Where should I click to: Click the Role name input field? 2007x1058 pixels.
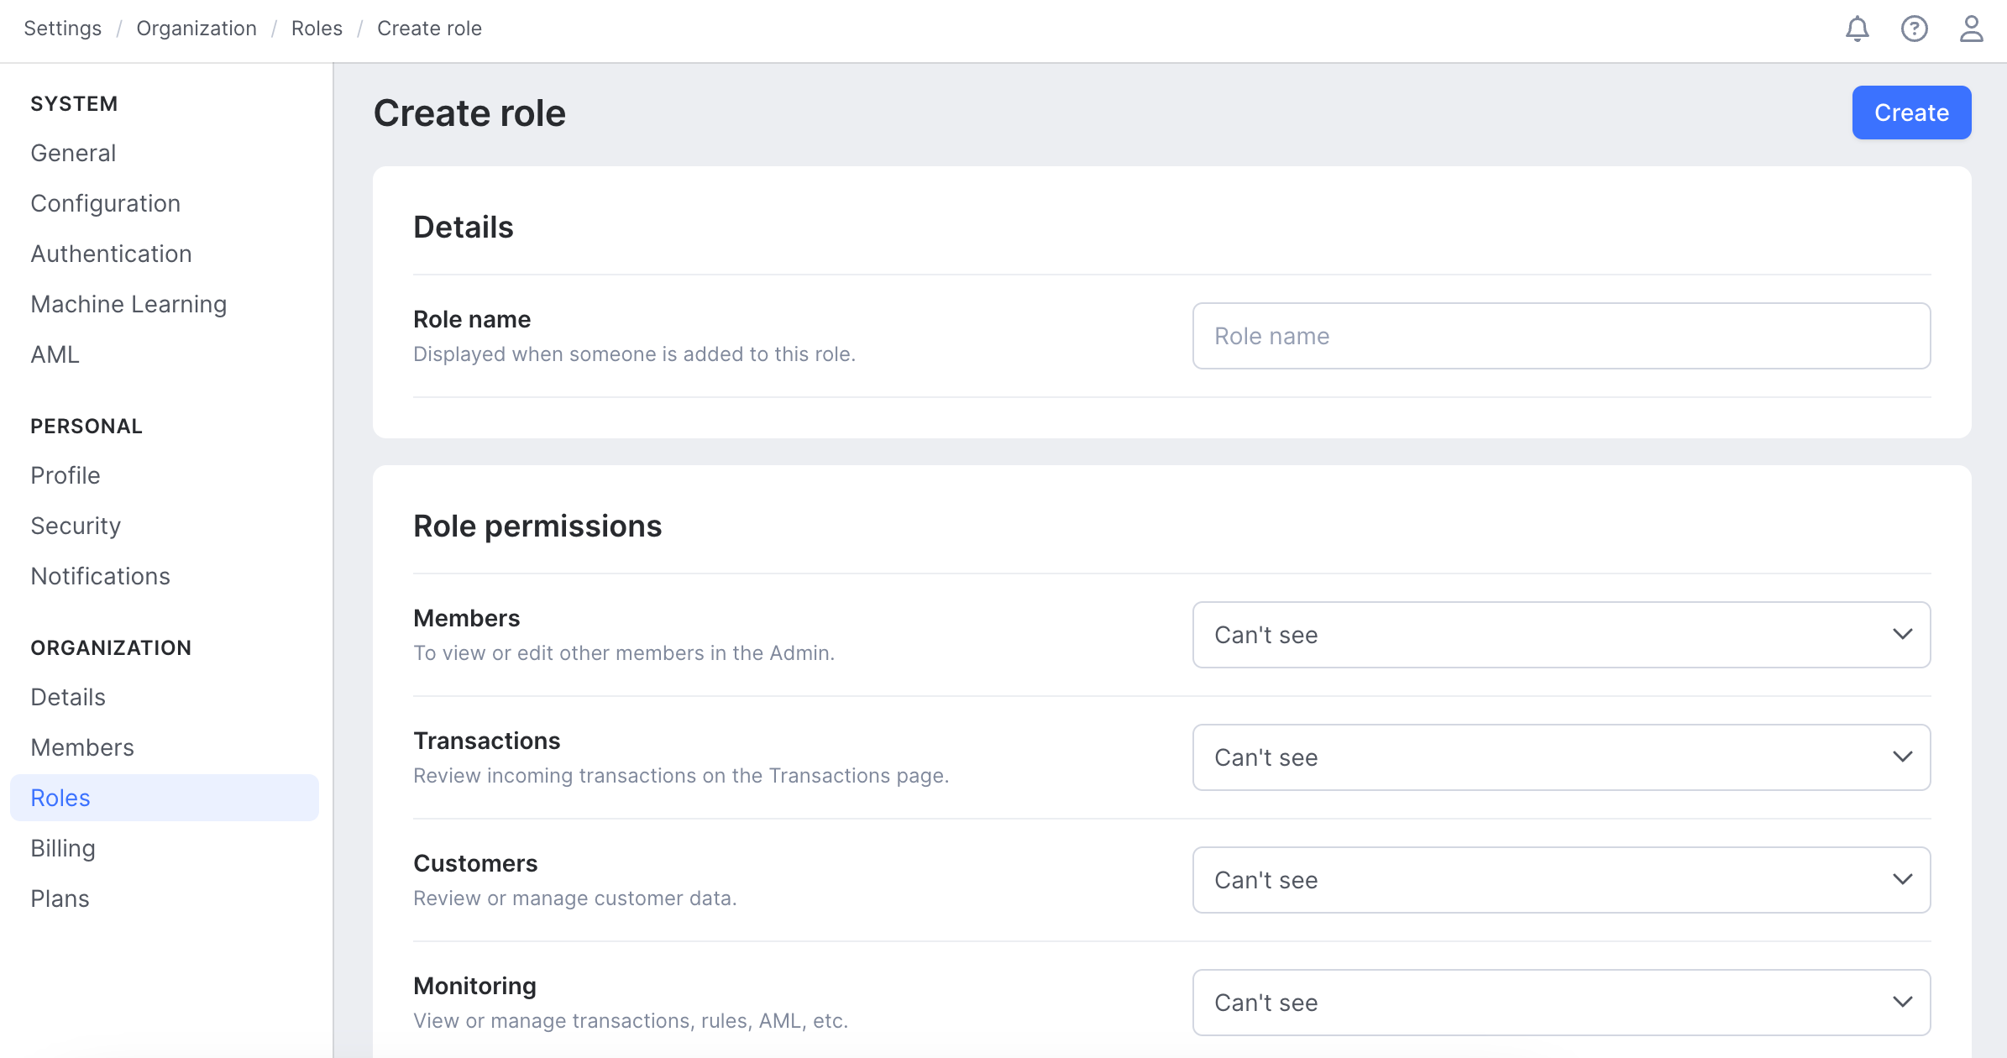point(1561,336)
